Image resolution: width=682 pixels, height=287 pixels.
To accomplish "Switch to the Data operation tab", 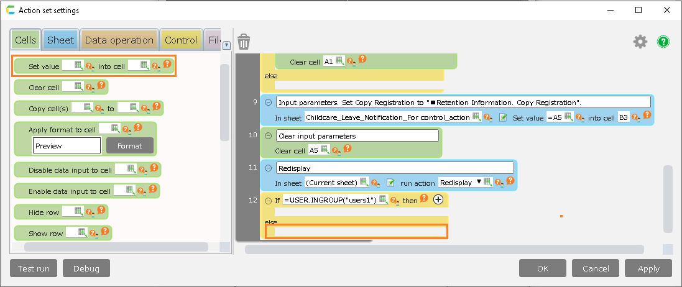I will tap(119, 40).
